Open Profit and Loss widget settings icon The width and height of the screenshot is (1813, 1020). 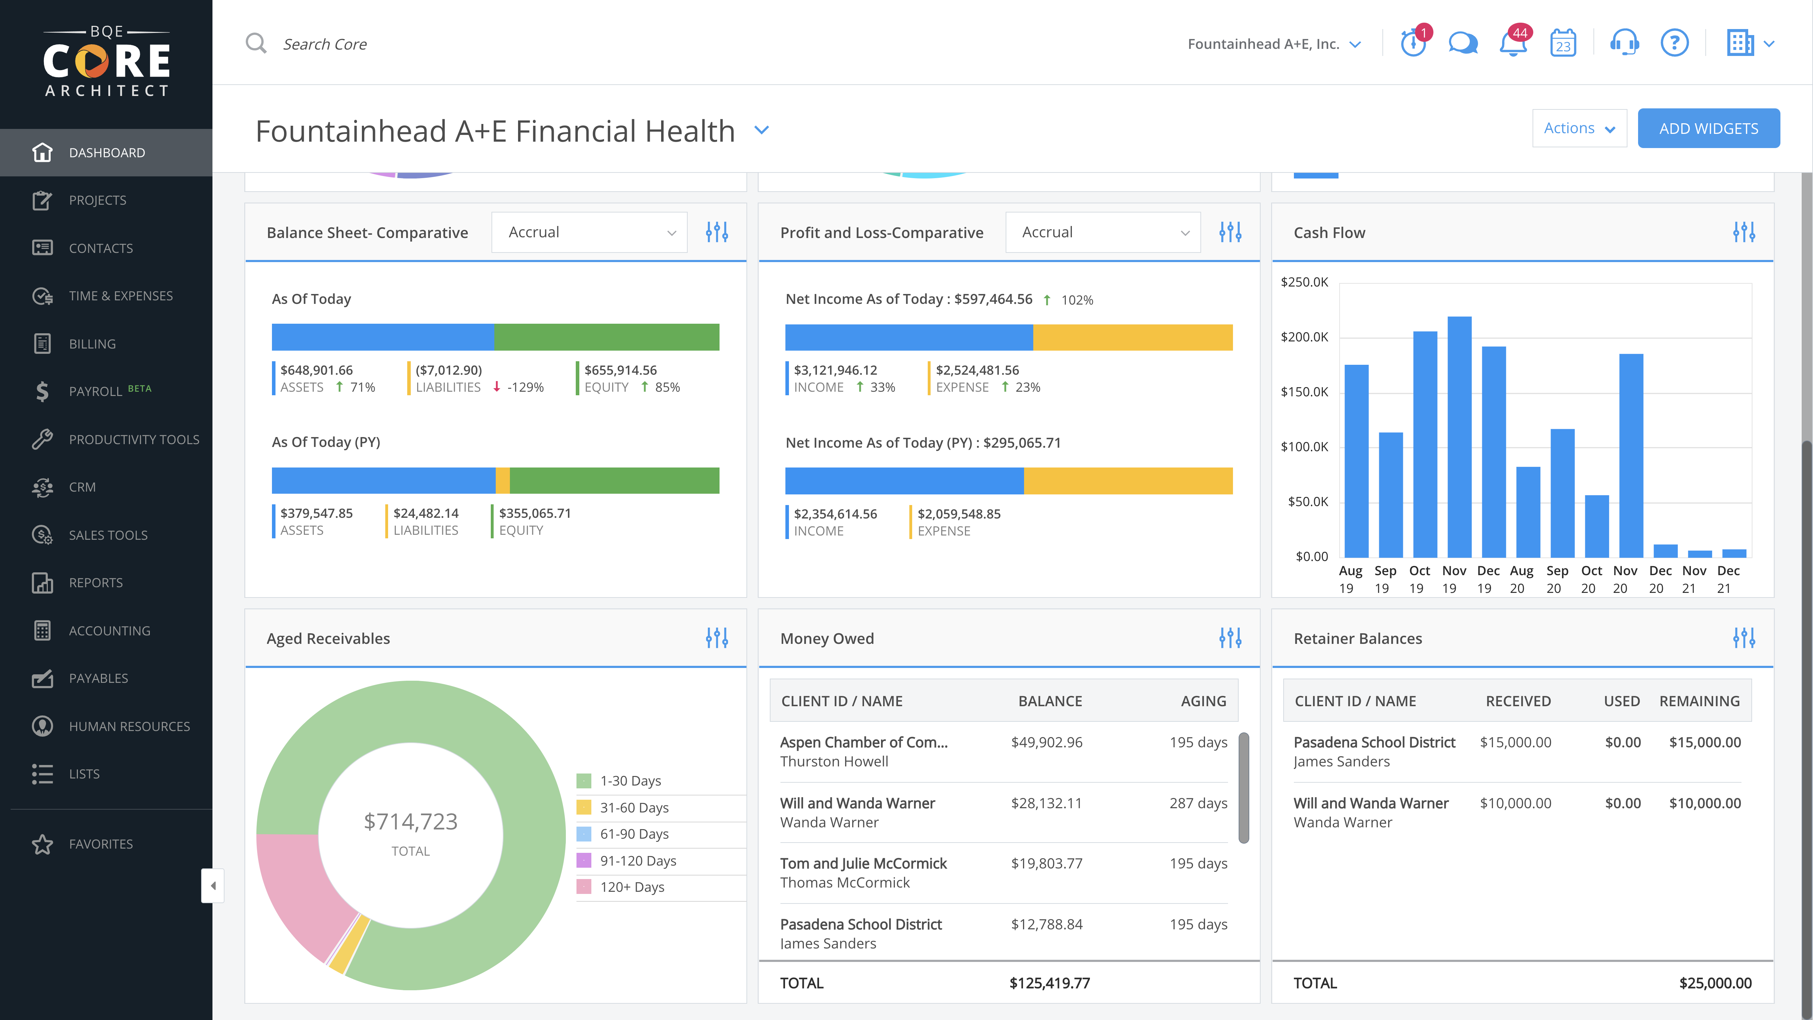1230,232
